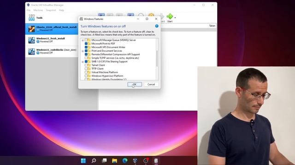The width and height of the screenshot is (295, 165).
Task: Click the Taken column header in VirtualBox
Action: 212,26
